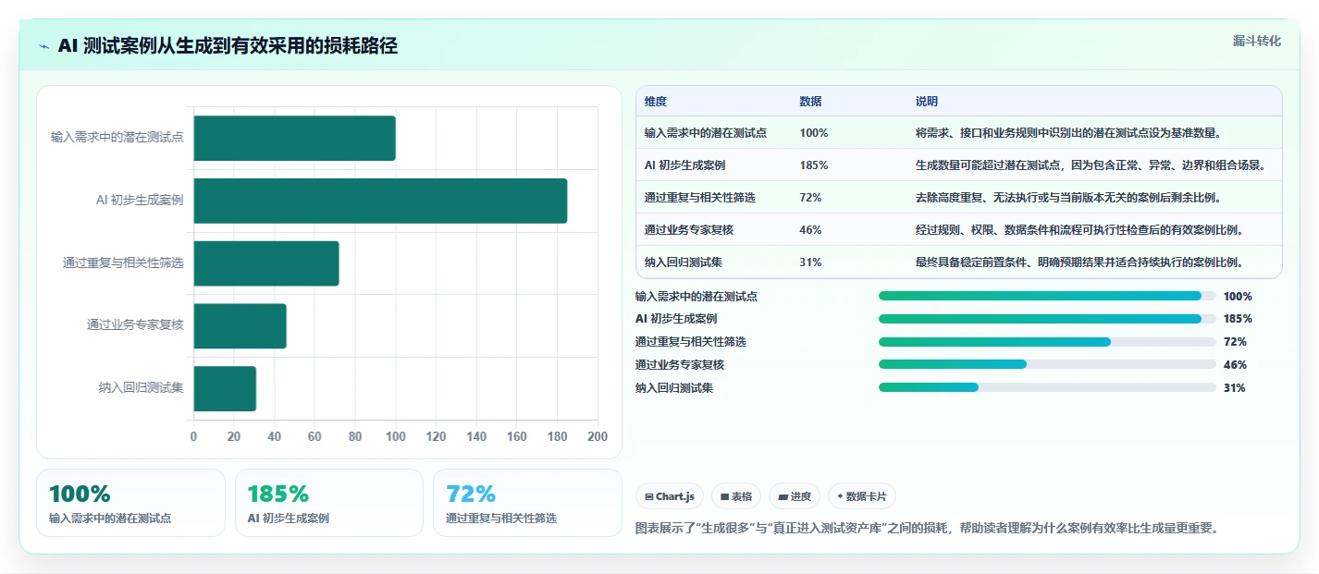
Task: Click the 100% value in the table
Action: tap(814, 133)
